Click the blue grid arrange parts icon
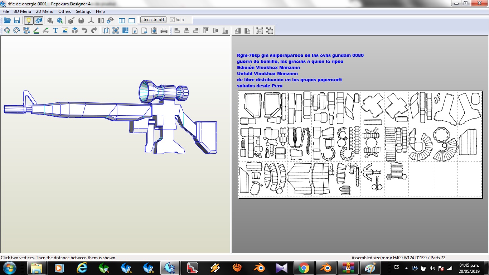This screenshot has width=489, height=275. (125, 30)
